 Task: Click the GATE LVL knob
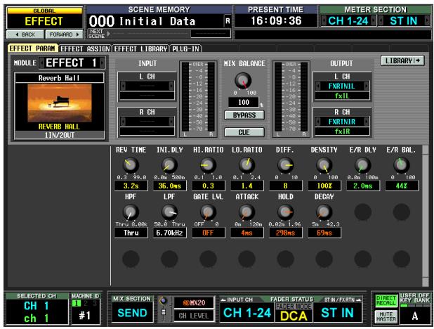point(208,212)
